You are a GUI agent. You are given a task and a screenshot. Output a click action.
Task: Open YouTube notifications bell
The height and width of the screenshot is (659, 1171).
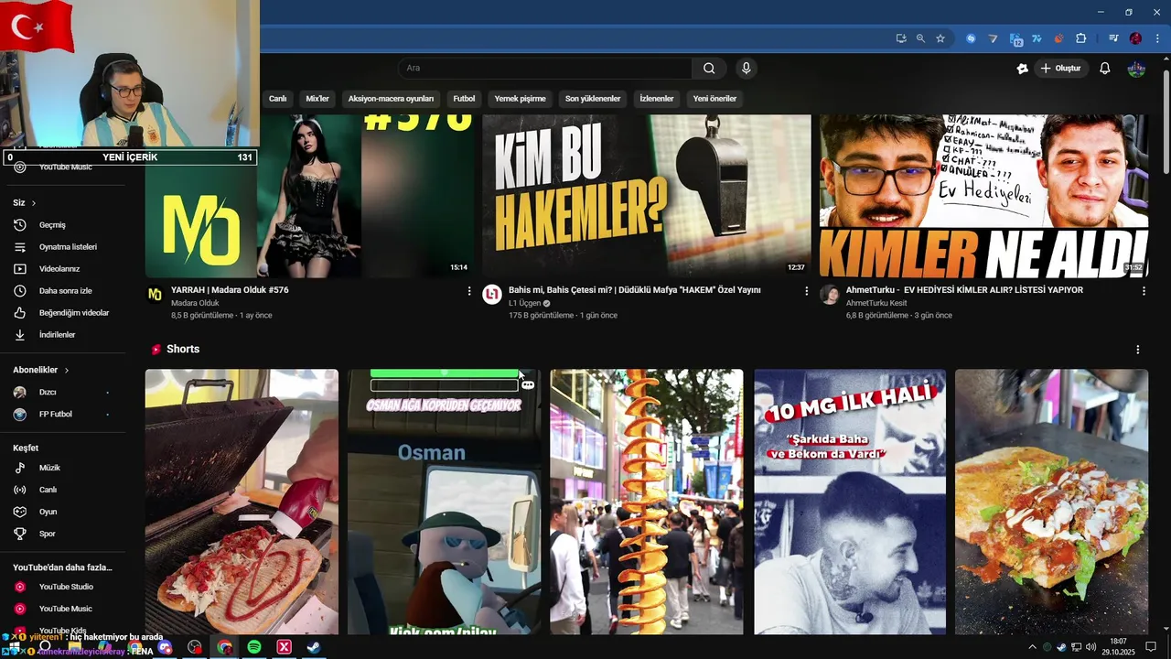click(x=1105, y=68)
